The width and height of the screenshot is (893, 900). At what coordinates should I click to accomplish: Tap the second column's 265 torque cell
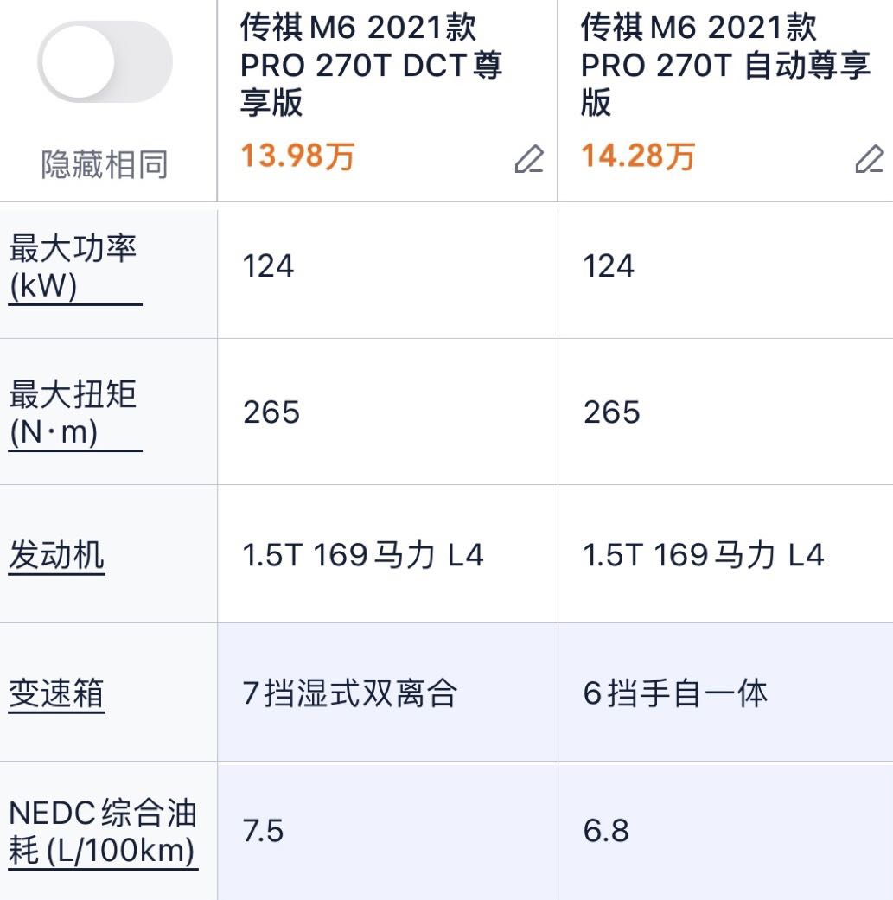[x=725, y=412]
